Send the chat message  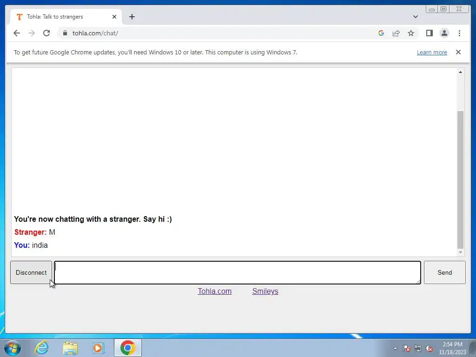coord(444,272)
